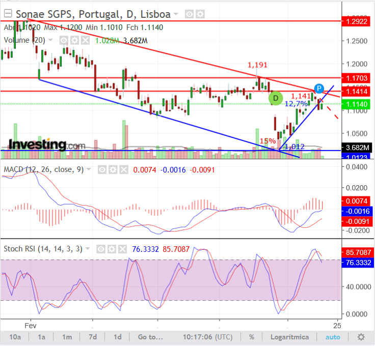Open MACD indicator settings gear
The width and height of the screenshot is (375, 346).
[x=113, y=170]
